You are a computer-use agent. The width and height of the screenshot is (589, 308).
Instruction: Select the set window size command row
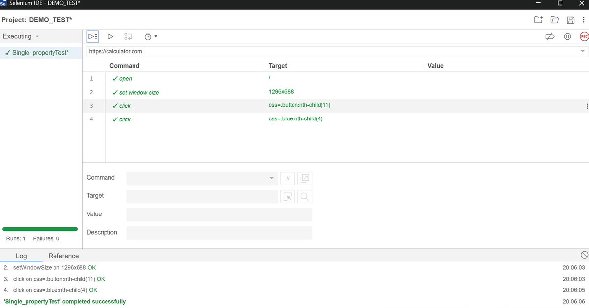[x=336, y=92]
